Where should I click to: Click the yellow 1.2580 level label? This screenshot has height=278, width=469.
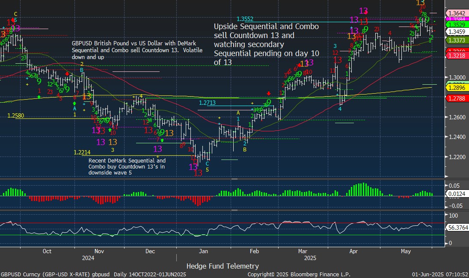[15, 115]
